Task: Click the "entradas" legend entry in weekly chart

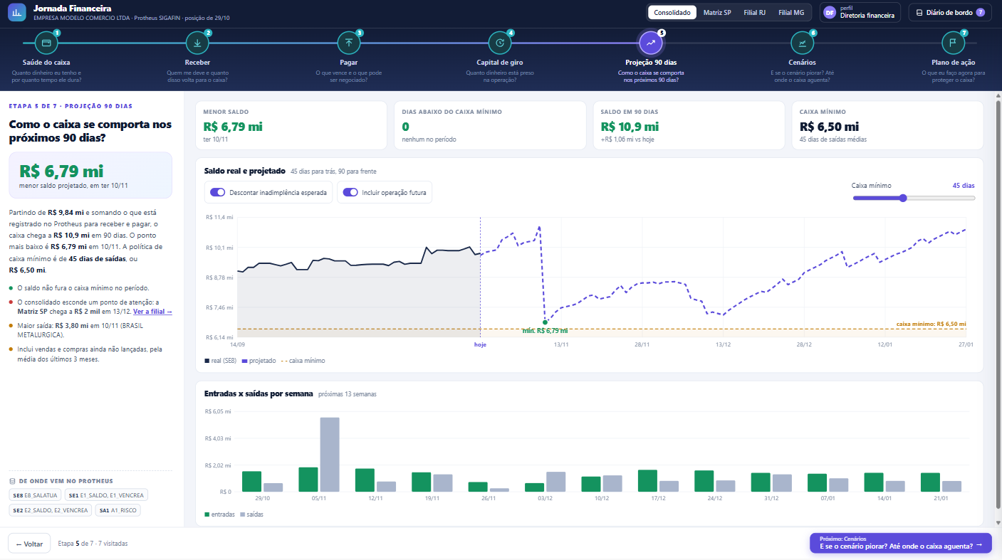Action: 219,514
